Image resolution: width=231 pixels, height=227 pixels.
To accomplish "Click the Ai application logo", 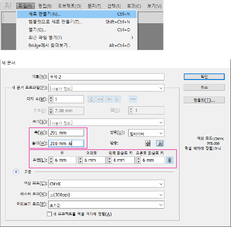I will pos(8,6).
